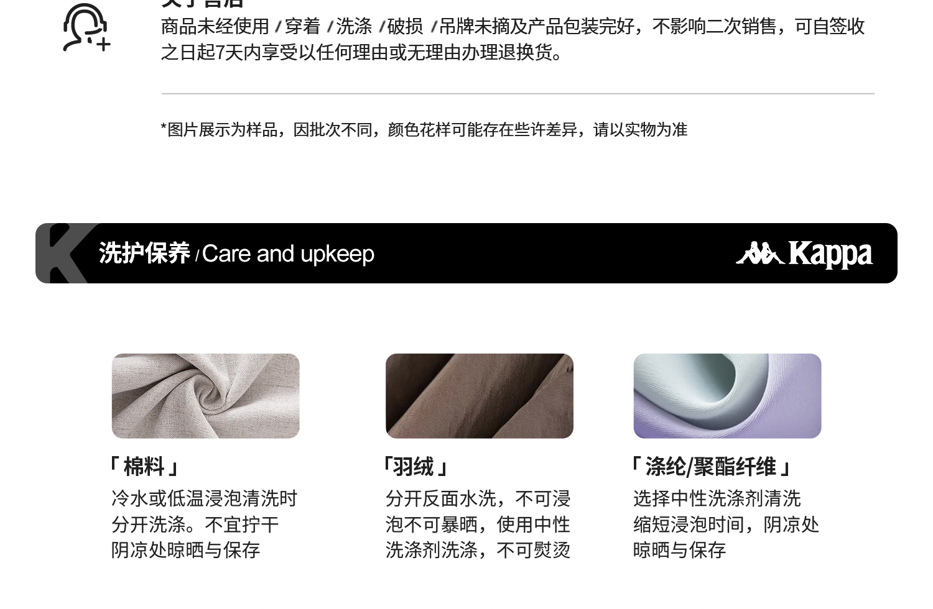Open the brown down fabric image
Image resolution: width=933 pixels, height=609 pixels.
point(479,396)
